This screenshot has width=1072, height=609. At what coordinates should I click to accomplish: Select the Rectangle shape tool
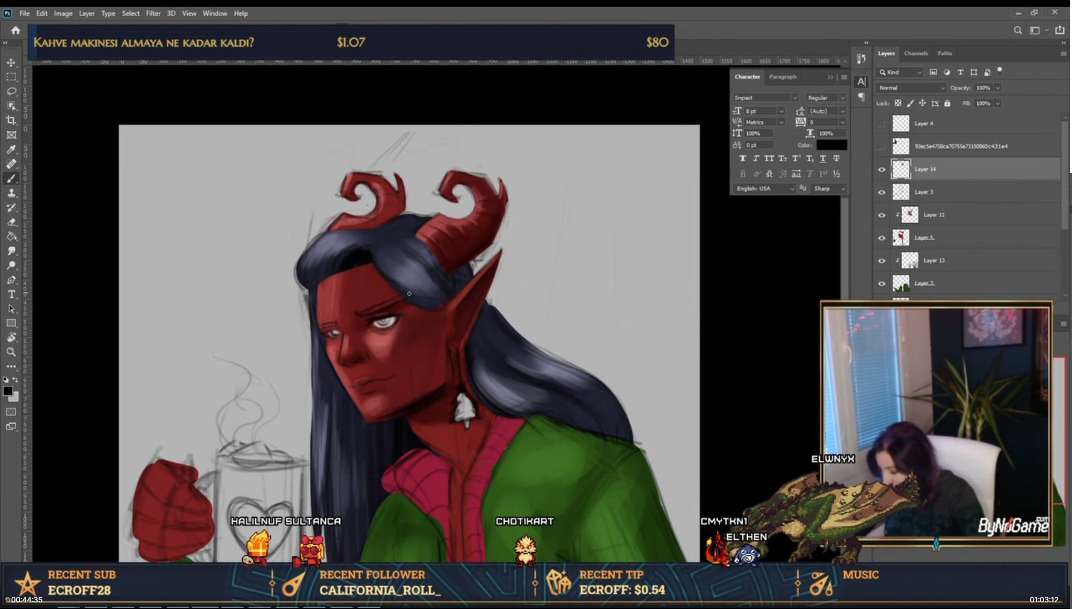(x=11, y=323)
